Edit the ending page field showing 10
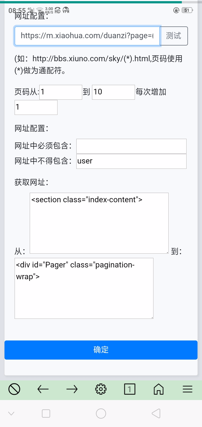This screenshot has width=202, height=427. tap(113, 92)
